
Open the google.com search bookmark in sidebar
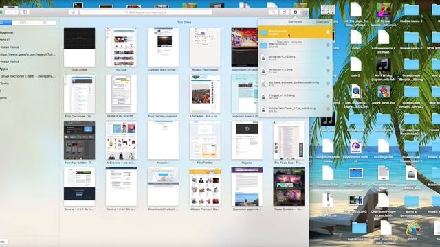pos(27,54)
